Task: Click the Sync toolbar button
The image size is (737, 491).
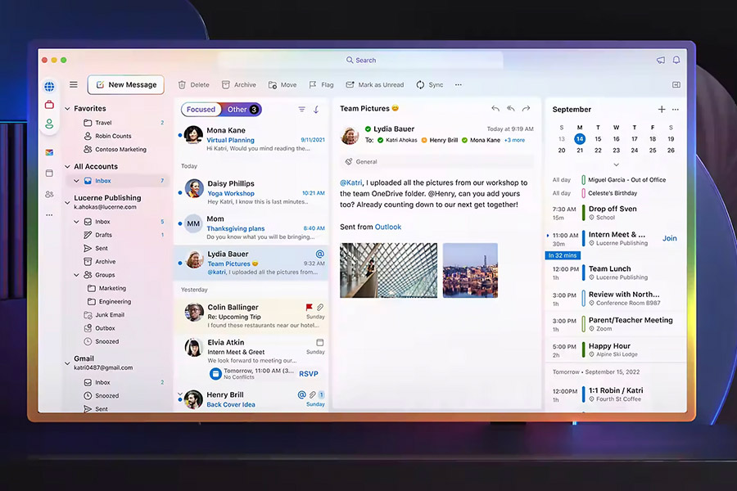Action: point(430,85)
